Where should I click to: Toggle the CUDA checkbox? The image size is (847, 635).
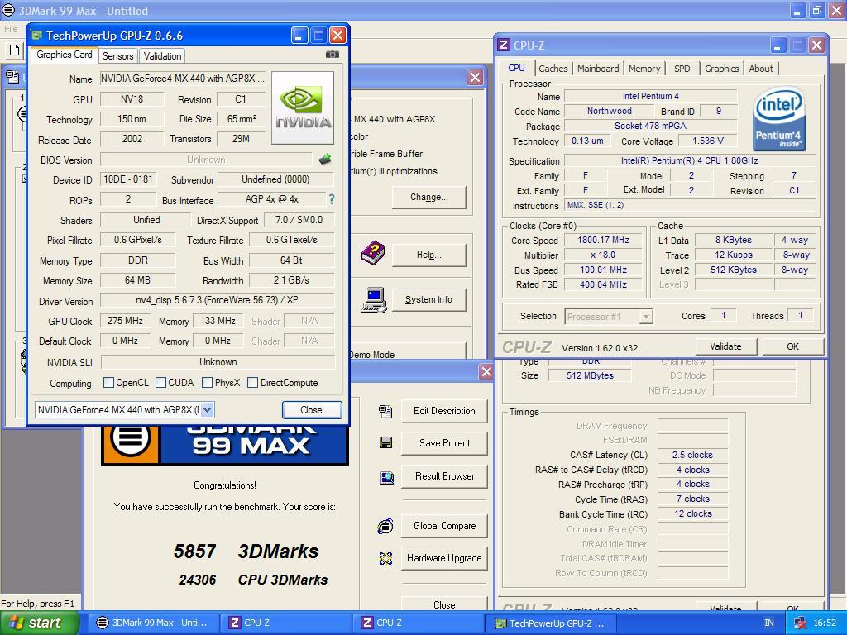click(160, 382)
